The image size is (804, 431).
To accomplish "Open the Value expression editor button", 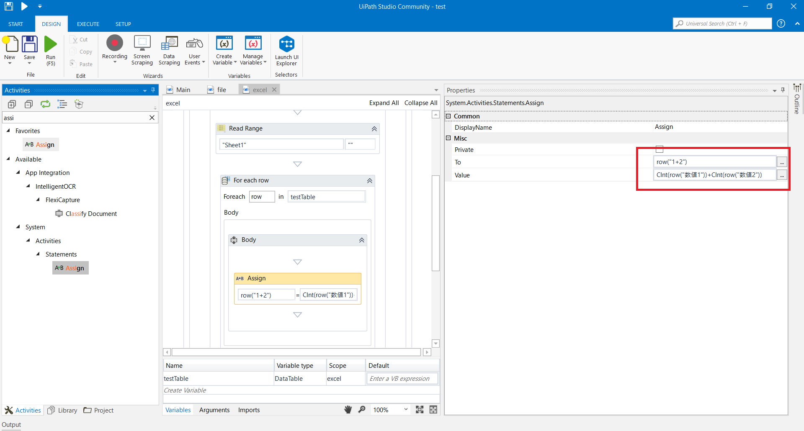I will (782, 175).
